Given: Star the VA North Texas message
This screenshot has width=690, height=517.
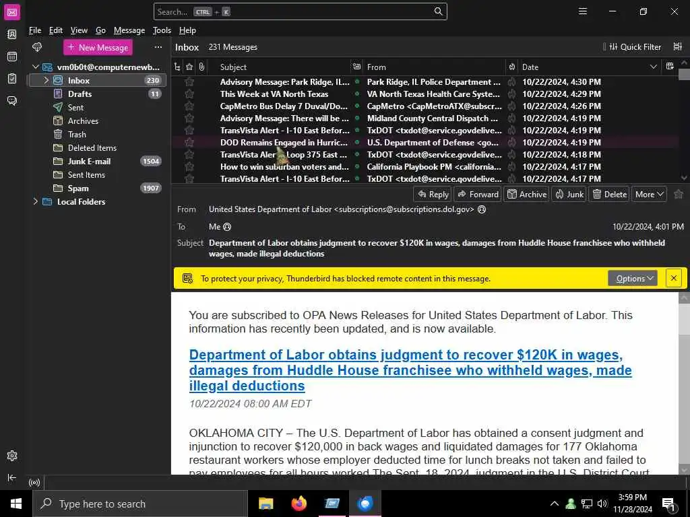Looking at the screenshot, I should coord(189,94).
